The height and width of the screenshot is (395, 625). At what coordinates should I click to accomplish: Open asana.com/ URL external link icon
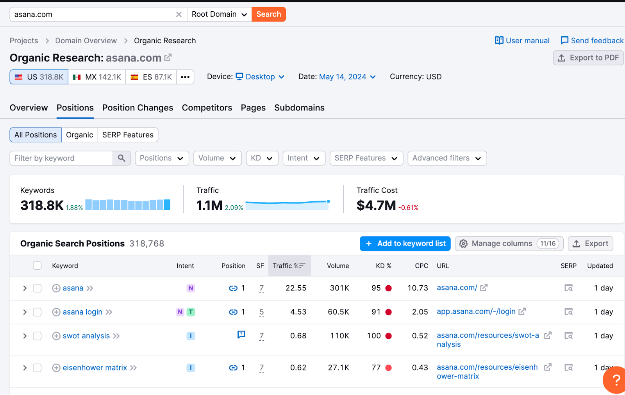[x=484, y=288]
